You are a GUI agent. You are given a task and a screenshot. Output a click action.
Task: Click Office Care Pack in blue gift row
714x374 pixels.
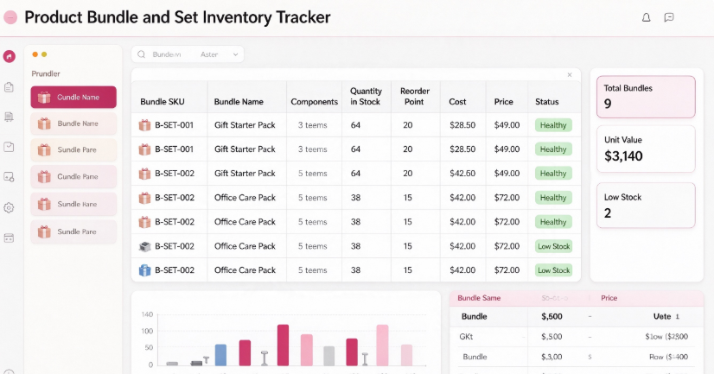245,270
